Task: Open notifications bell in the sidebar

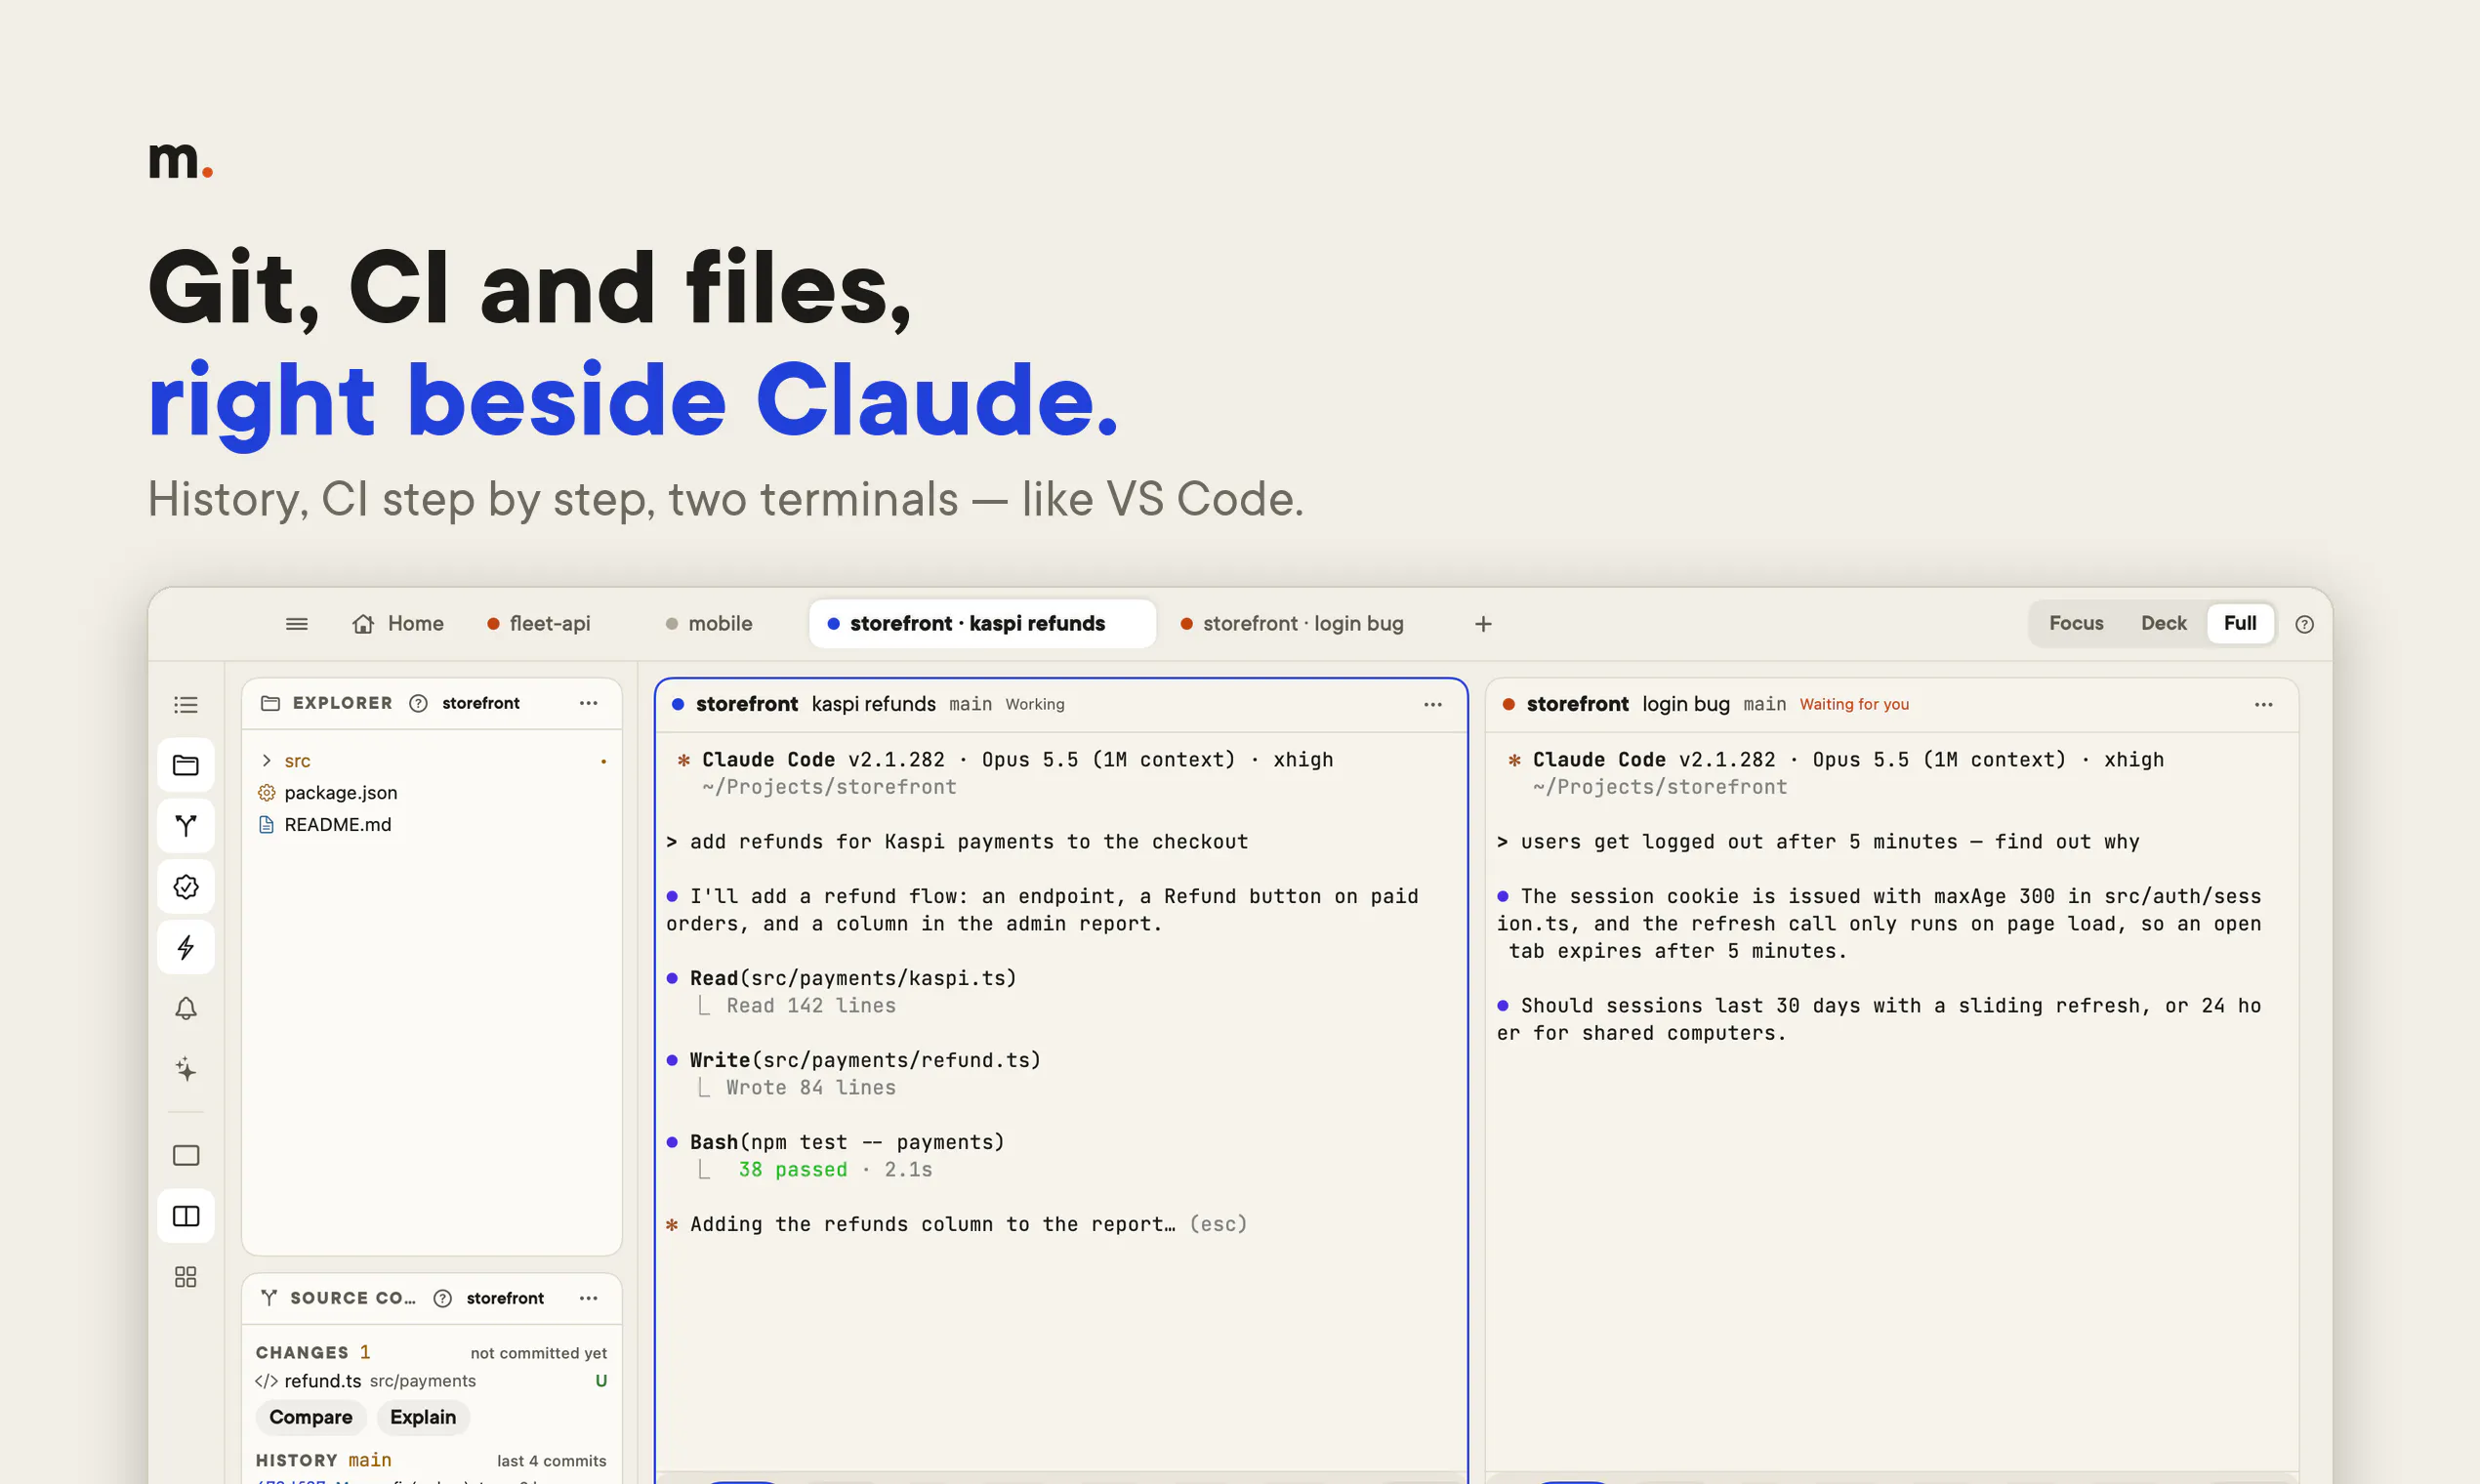Action: pyautogui.click(x=186, y=1008)
